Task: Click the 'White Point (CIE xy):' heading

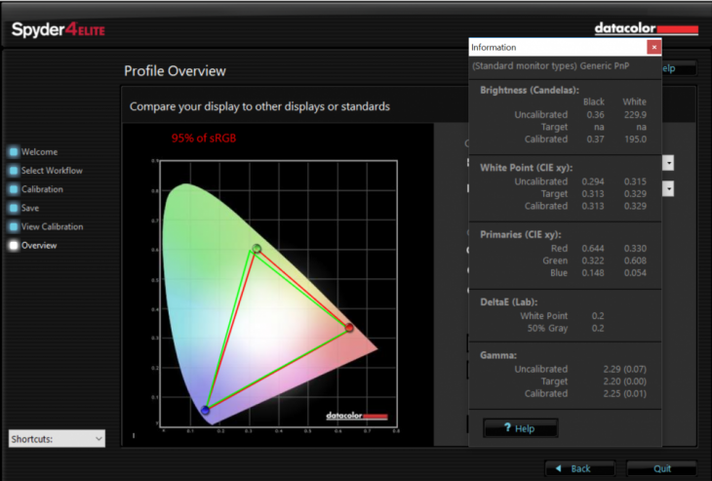Action: (527, 168)
